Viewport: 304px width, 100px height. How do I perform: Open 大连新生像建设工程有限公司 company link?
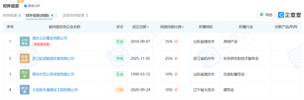click(x=55, y=90)
